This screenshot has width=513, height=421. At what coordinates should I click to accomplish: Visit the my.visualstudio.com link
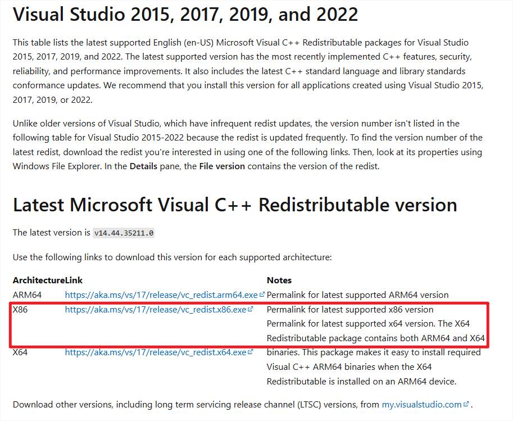coord(422,404)
